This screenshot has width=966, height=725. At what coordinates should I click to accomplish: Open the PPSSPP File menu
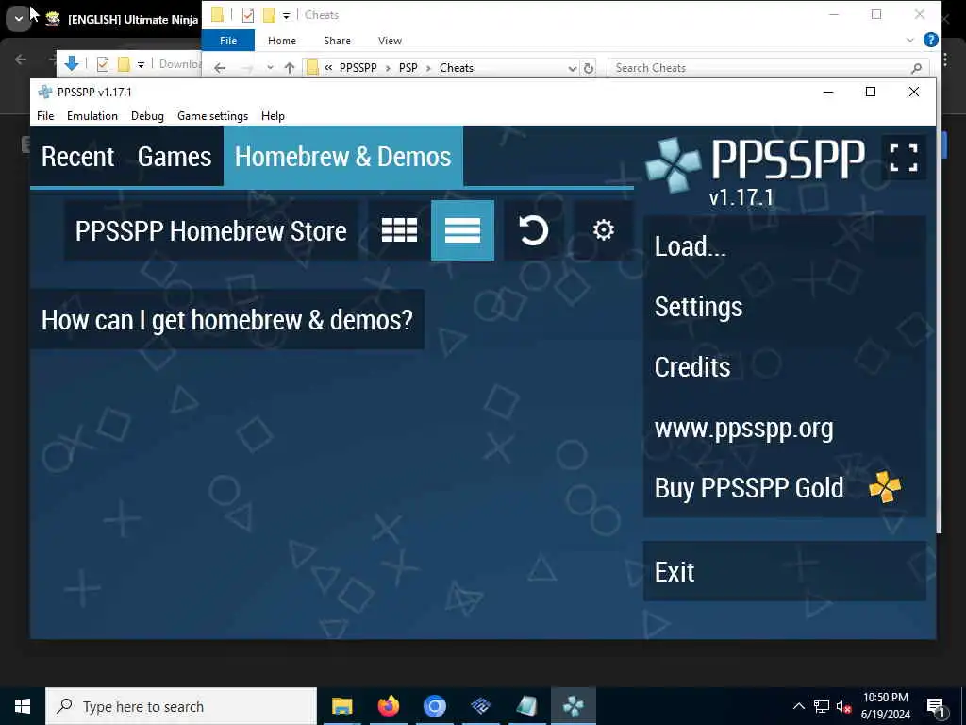[45, 116]
